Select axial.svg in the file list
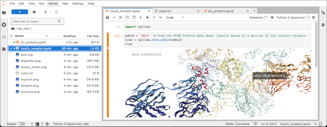327x127 pixels. (x=55, y=55)
